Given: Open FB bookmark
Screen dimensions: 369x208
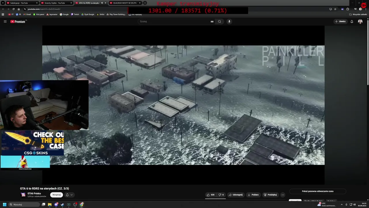Looking at the screenshot, I should [x=18, y=14].
